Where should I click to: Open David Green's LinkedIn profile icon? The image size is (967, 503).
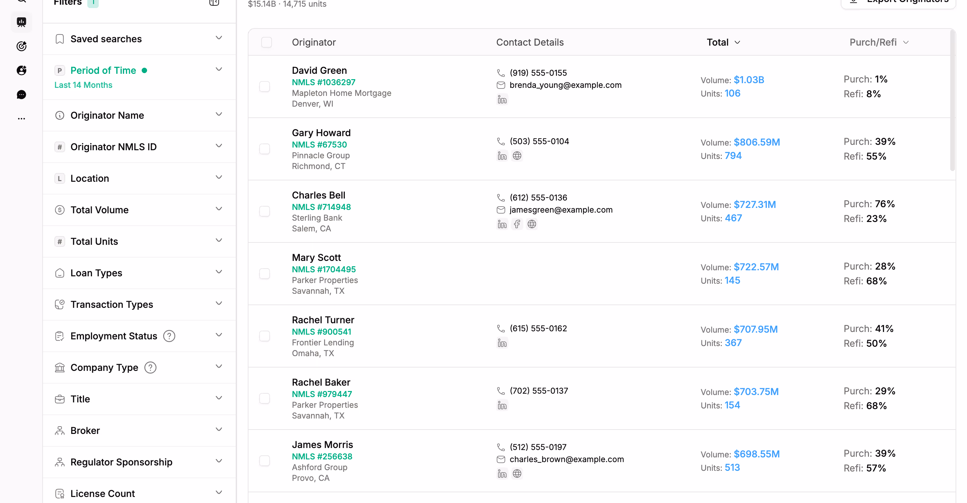click(502, 100)
